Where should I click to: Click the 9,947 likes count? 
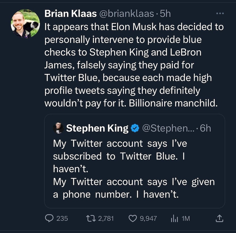click(x=148, y=218)
